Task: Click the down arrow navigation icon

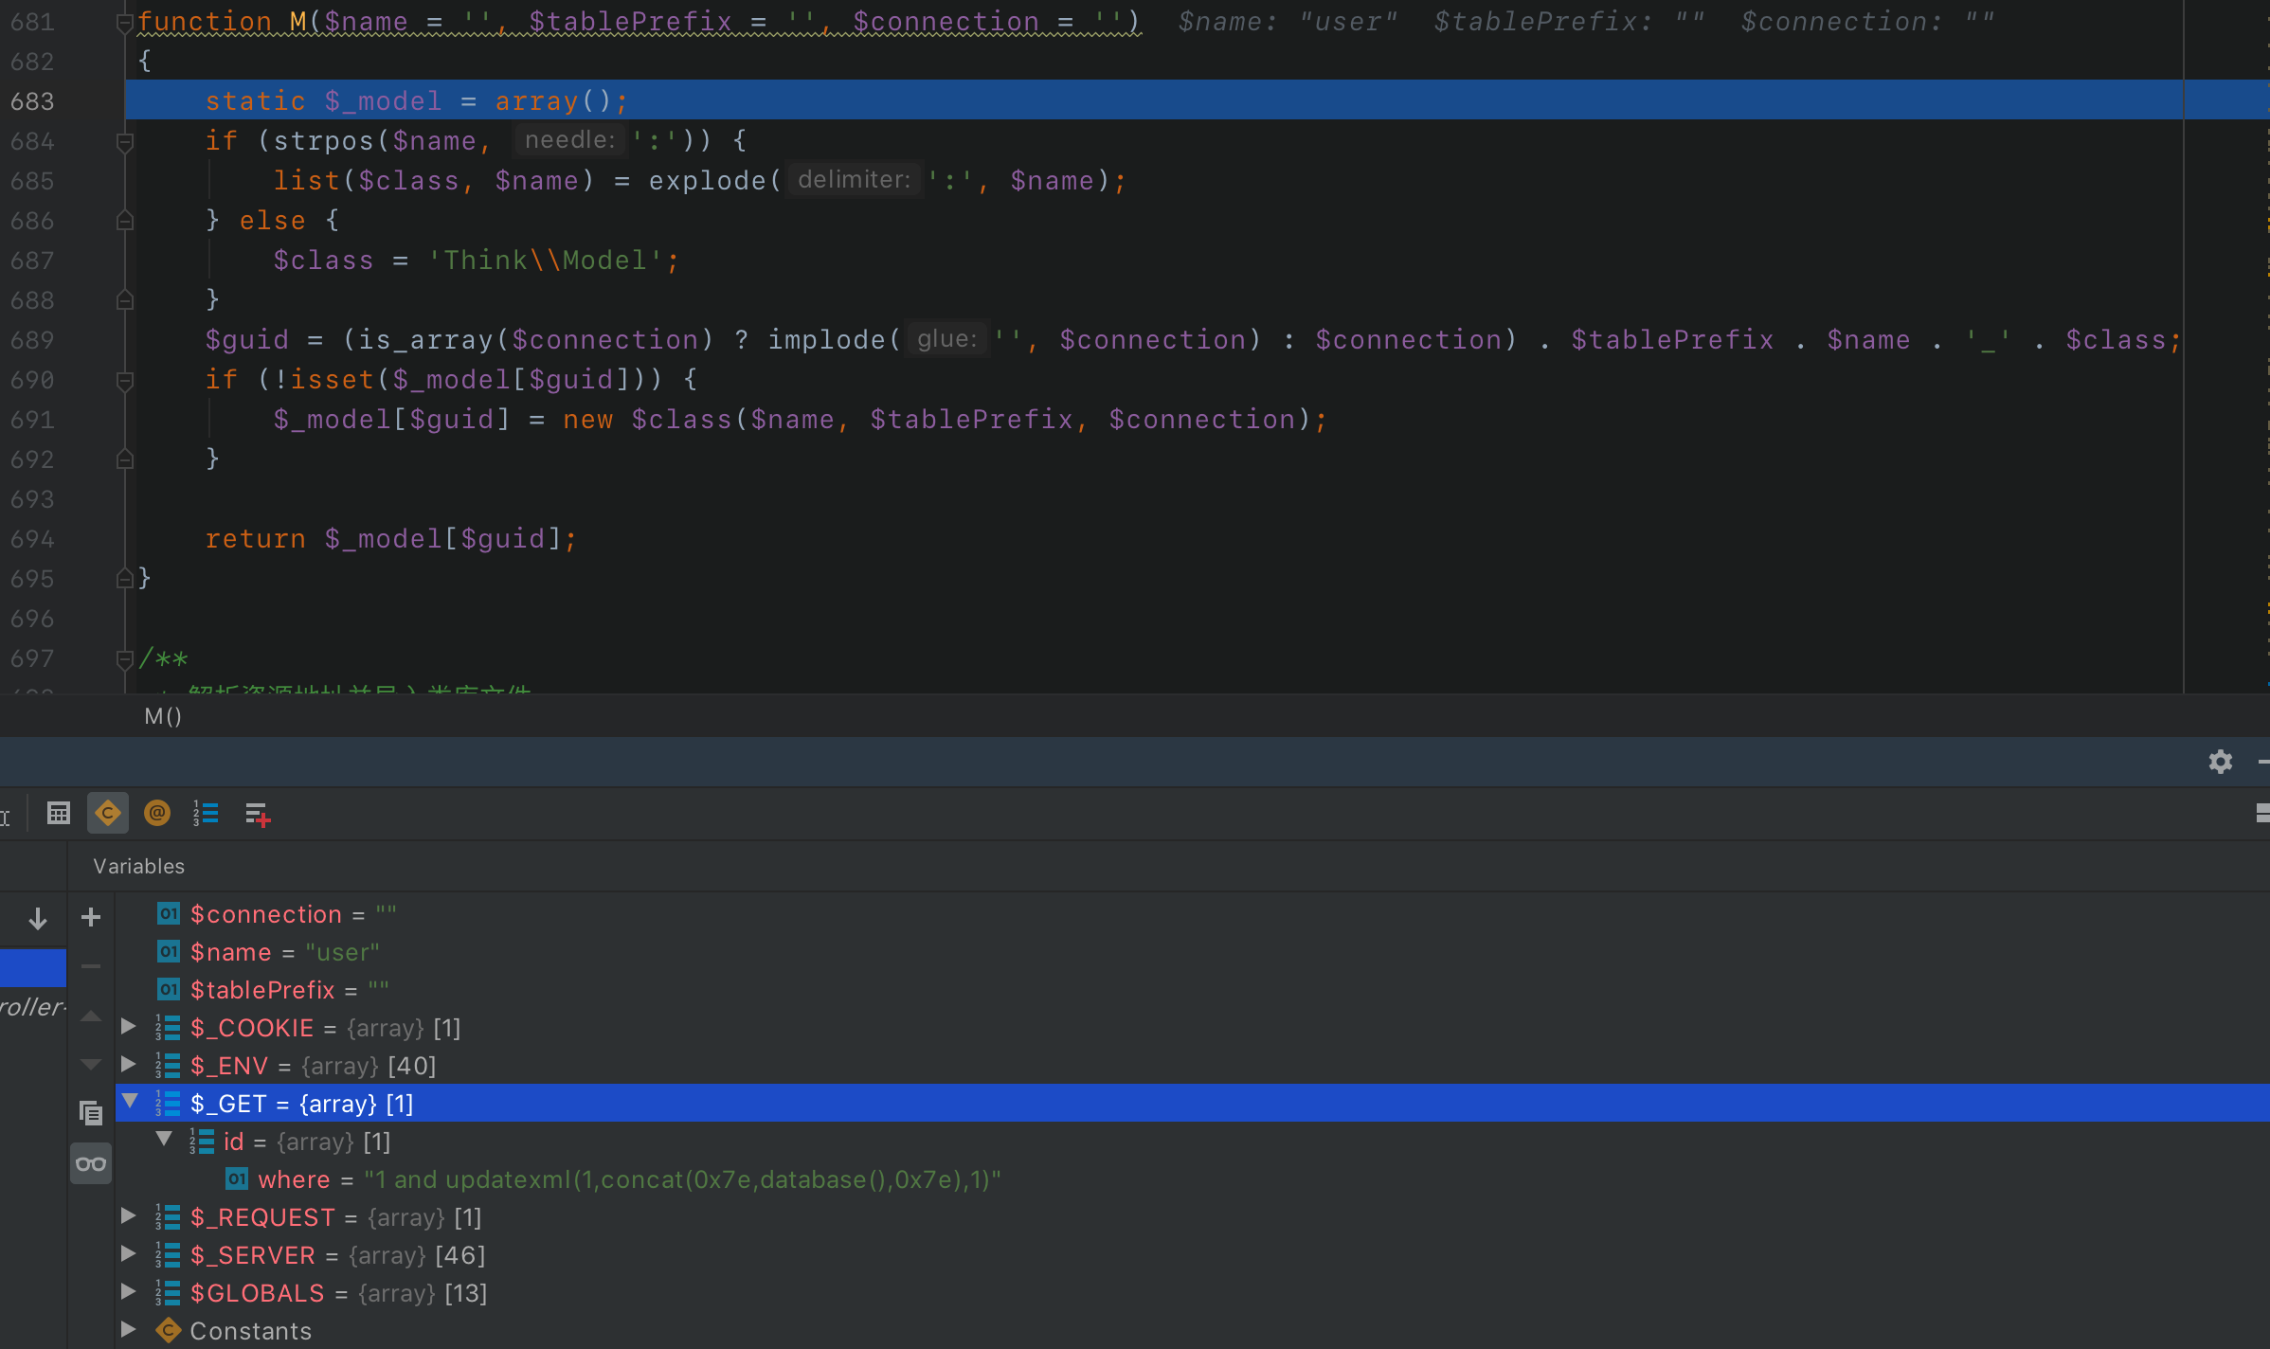Action: pos(37,918)
